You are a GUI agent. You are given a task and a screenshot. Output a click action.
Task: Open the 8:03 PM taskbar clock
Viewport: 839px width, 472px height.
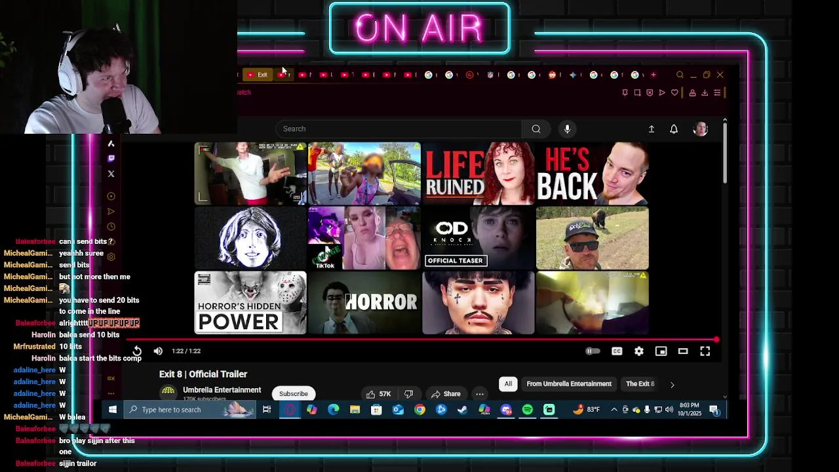coord(690,410)
